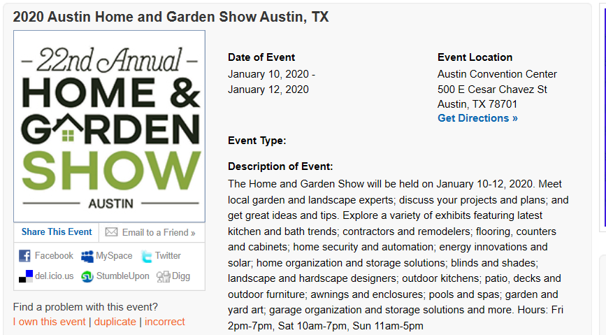Switch to Email to a Friend tab
This screenshot has height=335, width=606.
click(159, 232)
